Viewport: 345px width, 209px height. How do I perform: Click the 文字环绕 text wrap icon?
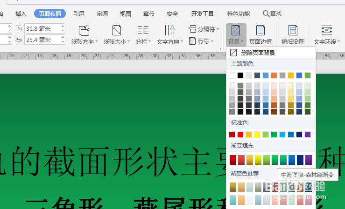point(327,30)
